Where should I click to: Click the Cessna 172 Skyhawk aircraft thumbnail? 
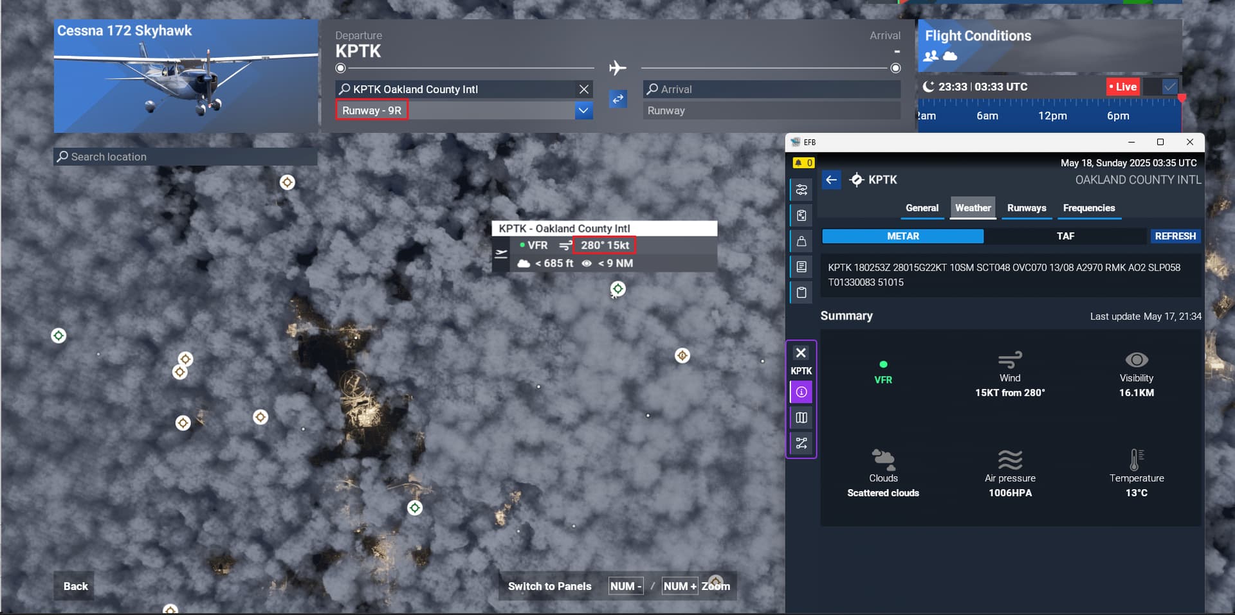coord(186,76)
